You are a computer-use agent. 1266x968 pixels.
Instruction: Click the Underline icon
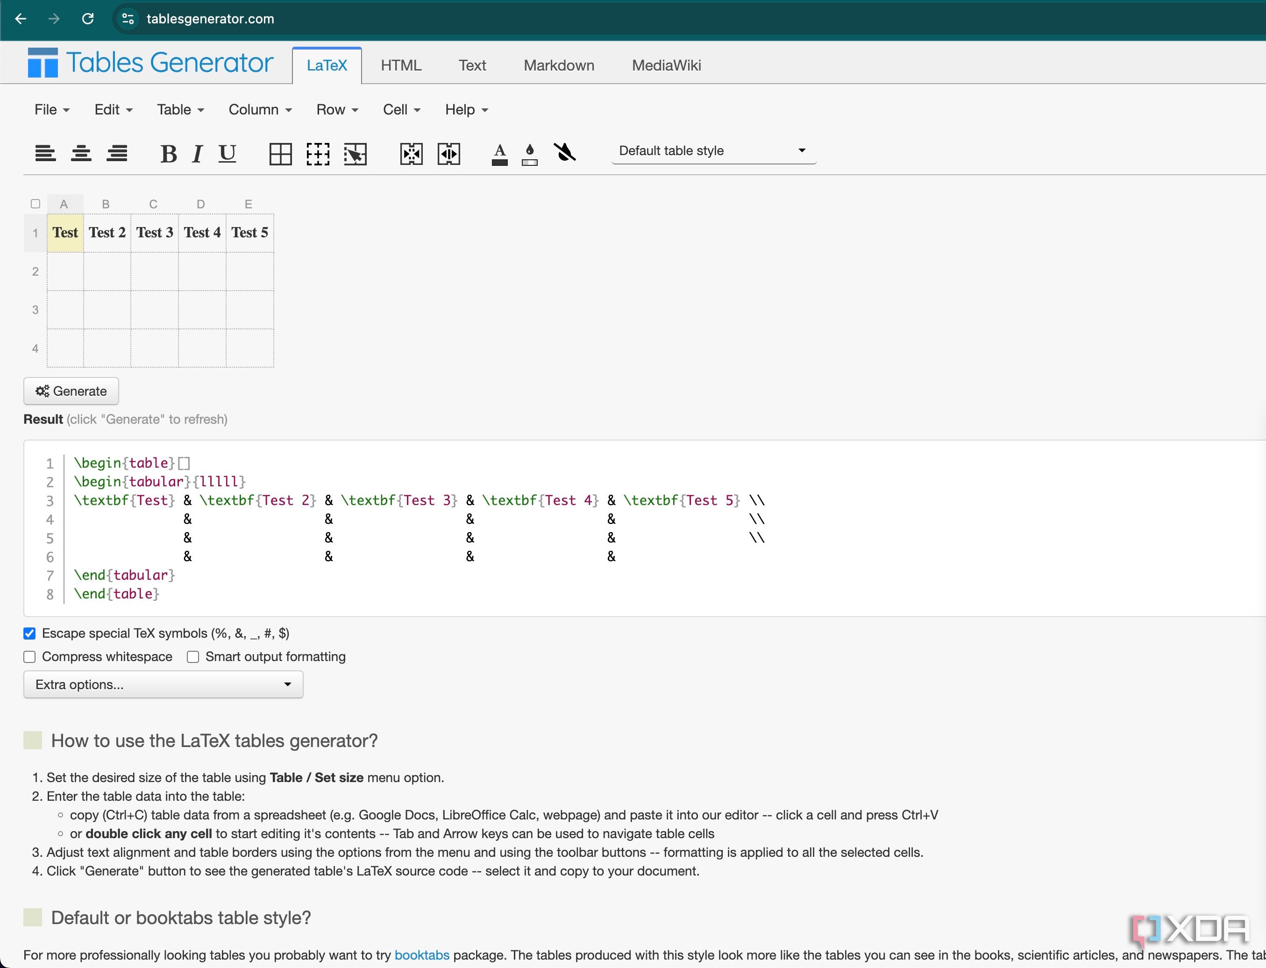(227, 153)
